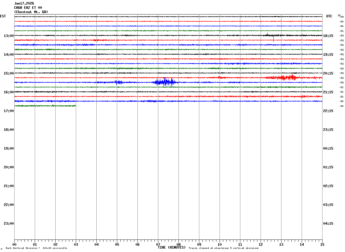Click minute 12 on the time axis

(261, 245)
